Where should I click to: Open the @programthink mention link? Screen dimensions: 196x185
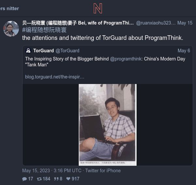click(126, 59)
